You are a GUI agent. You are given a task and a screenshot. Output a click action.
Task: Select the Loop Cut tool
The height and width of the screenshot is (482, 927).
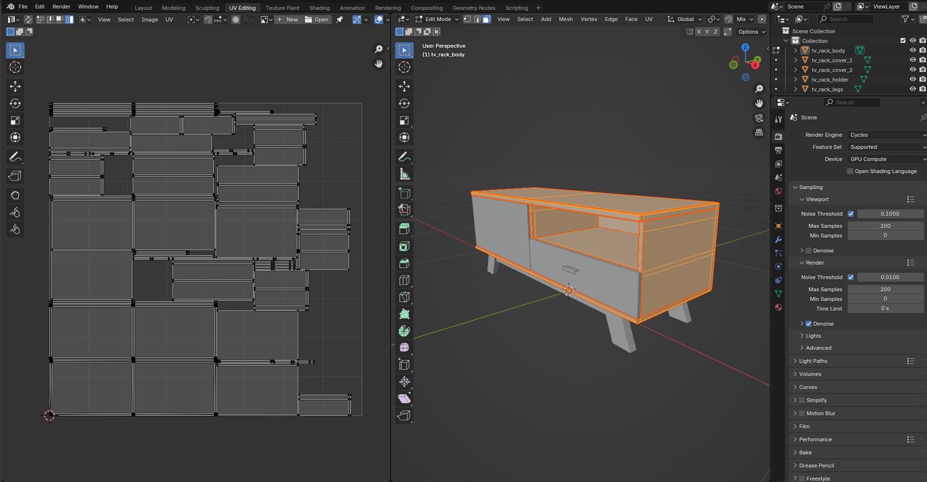tap(404, 280)
